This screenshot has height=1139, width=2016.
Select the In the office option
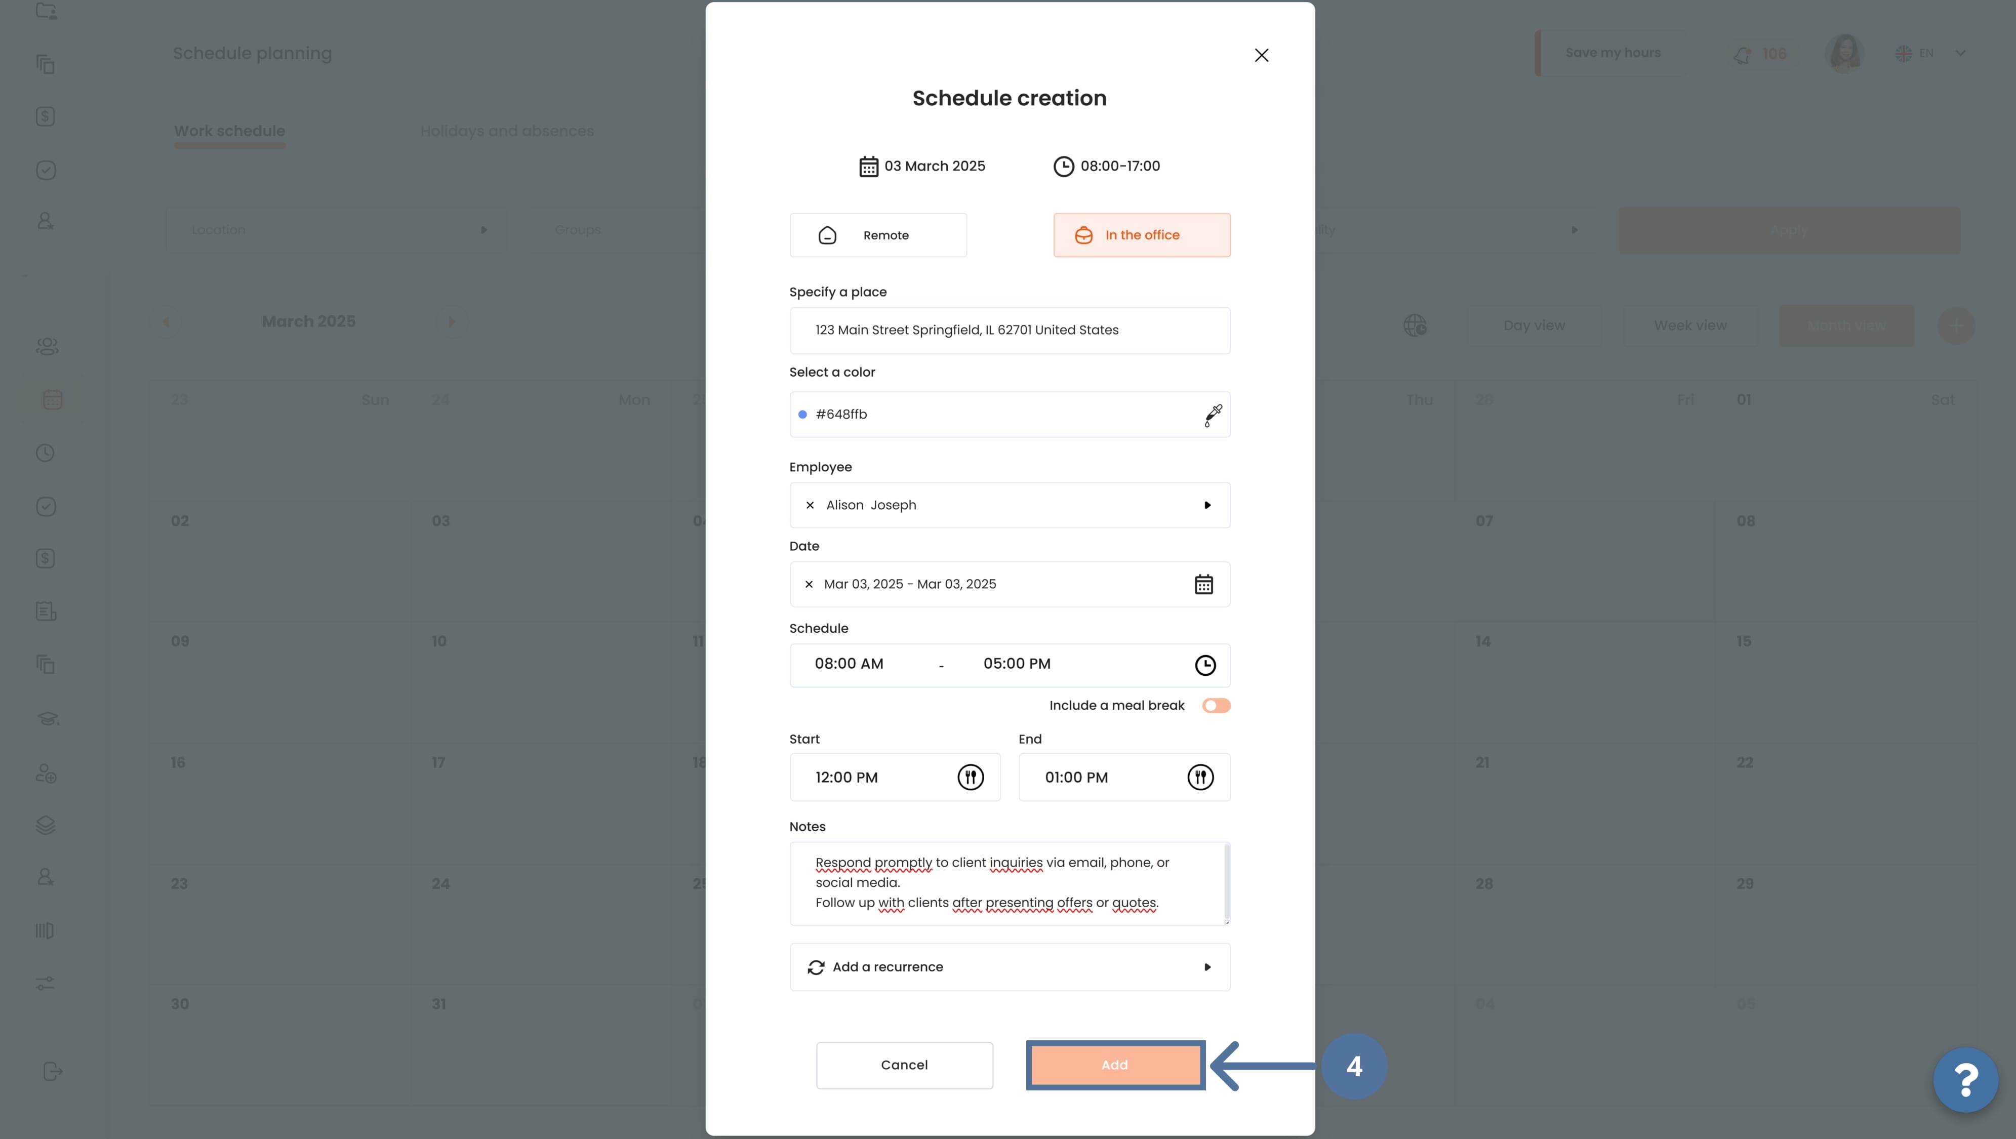click(x=1141, y=235)
